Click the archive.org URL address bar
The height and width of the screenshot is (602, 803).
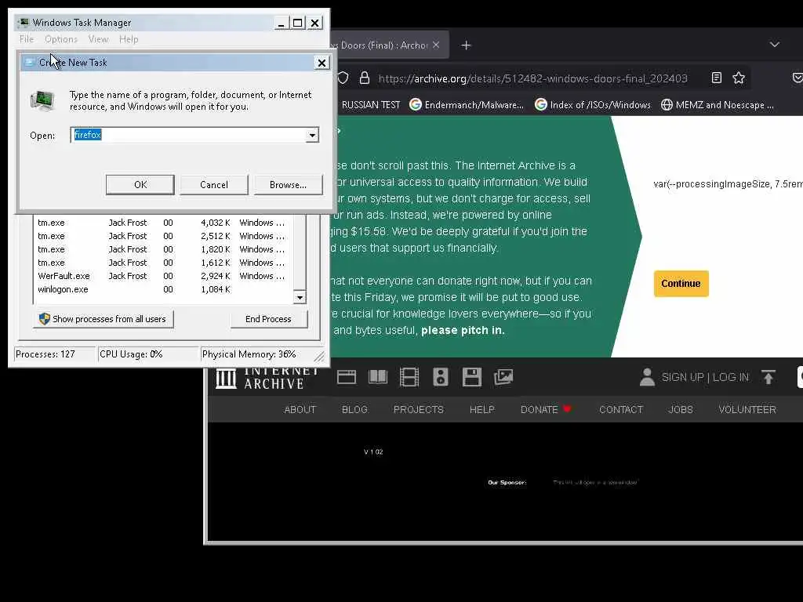coord(532,78)
